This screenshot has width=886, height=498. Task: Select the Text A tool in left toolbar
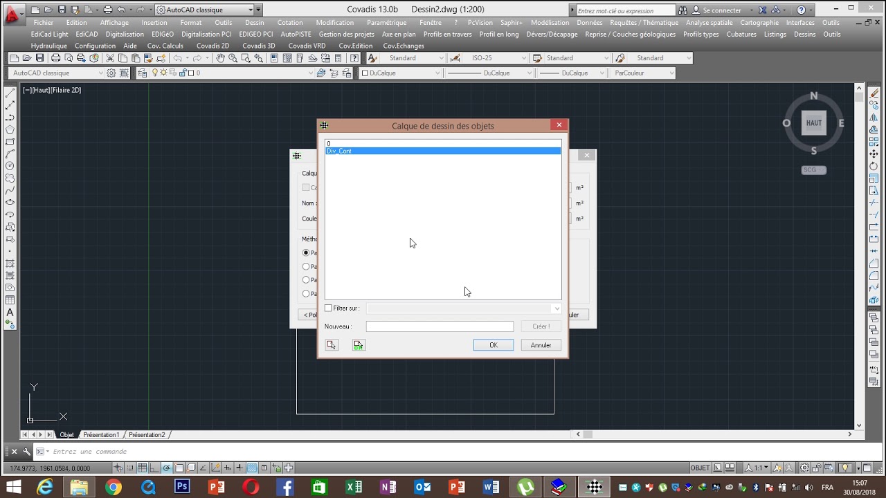(10, 312)
